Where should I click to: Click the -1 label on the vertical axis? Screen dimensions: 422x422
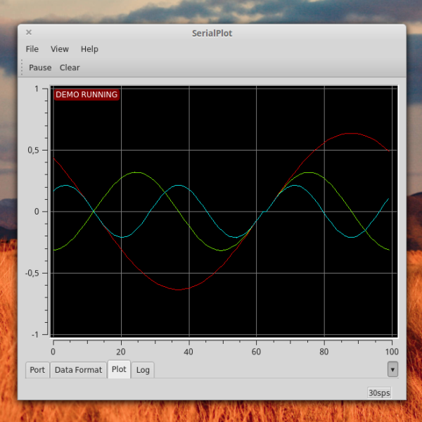point(35,335)
